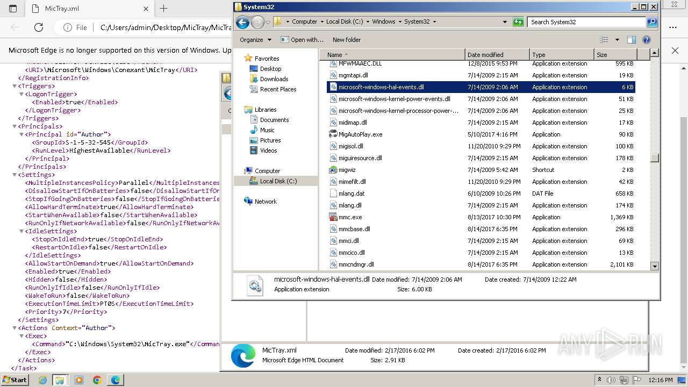Screen dimensions: 688x387
Task: Sort by the Size column header
Action: click(x=615, y=55)
